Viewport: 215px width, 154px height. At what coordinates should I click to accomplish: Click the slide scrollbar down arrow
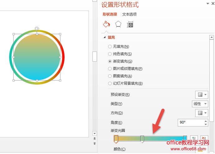95,133
